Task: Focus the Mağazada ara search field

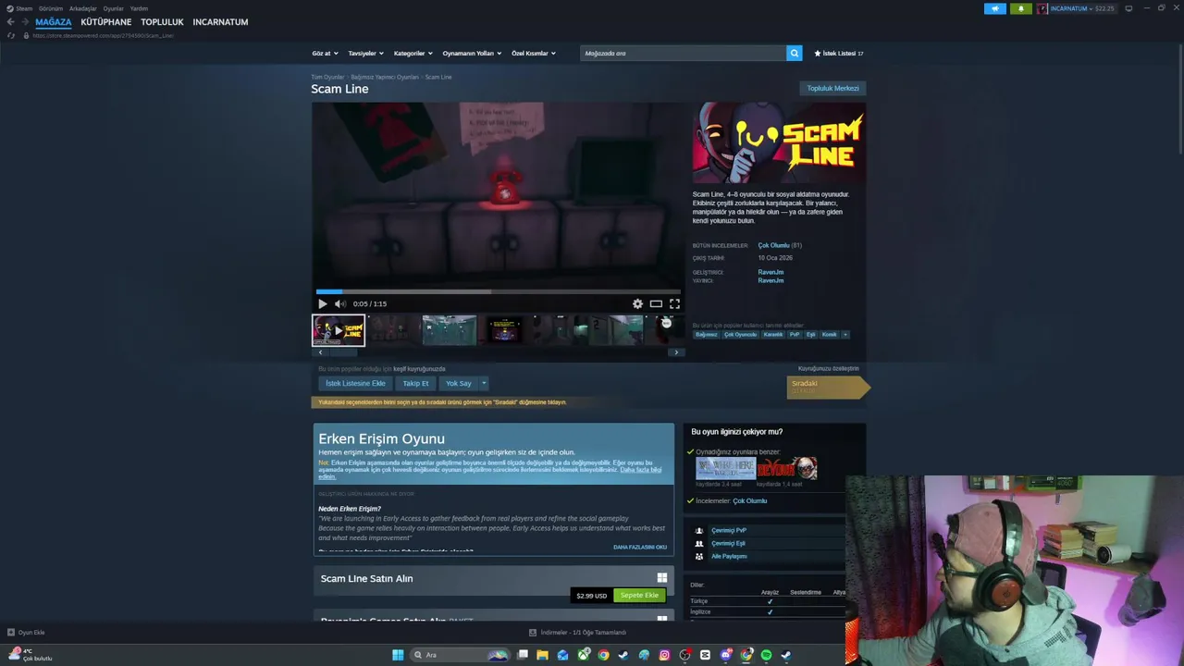Action: click(x=683, y=53)
